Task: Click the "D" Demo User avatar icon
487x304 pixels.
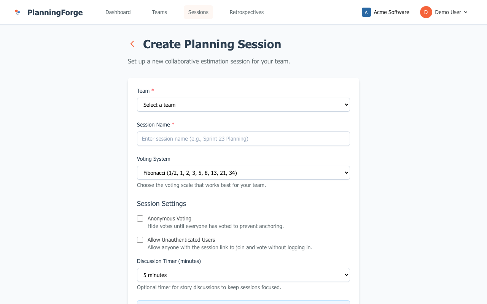Action: [x=426, y=12]
